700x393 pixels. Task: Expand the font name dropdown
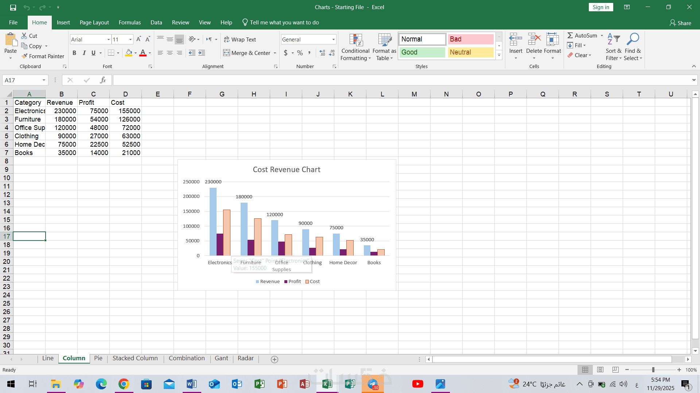pyautogui.click(x=108, y=39)
